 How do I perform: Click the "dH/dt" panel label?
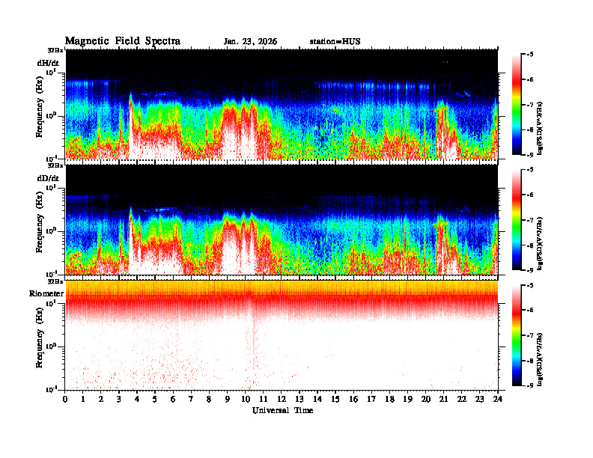tap(48, 63)
